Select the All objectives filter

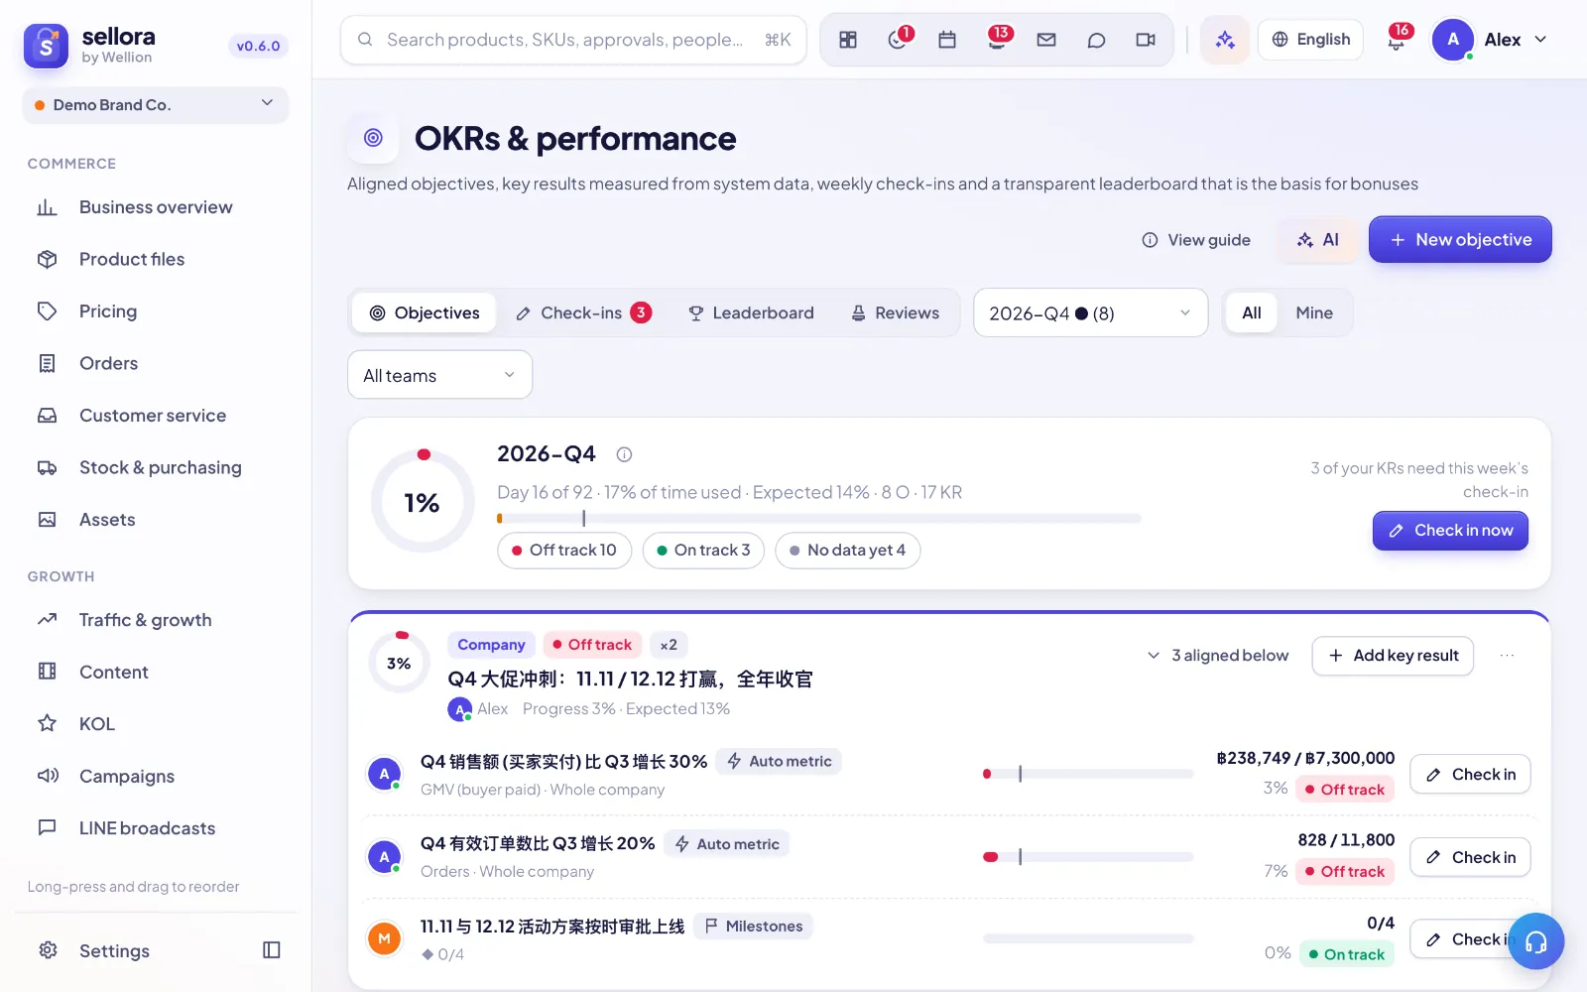[1252, 313]
